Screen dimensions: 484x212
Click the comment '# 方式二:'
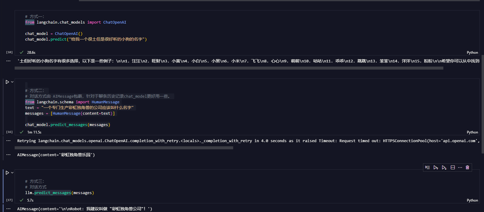35,91
